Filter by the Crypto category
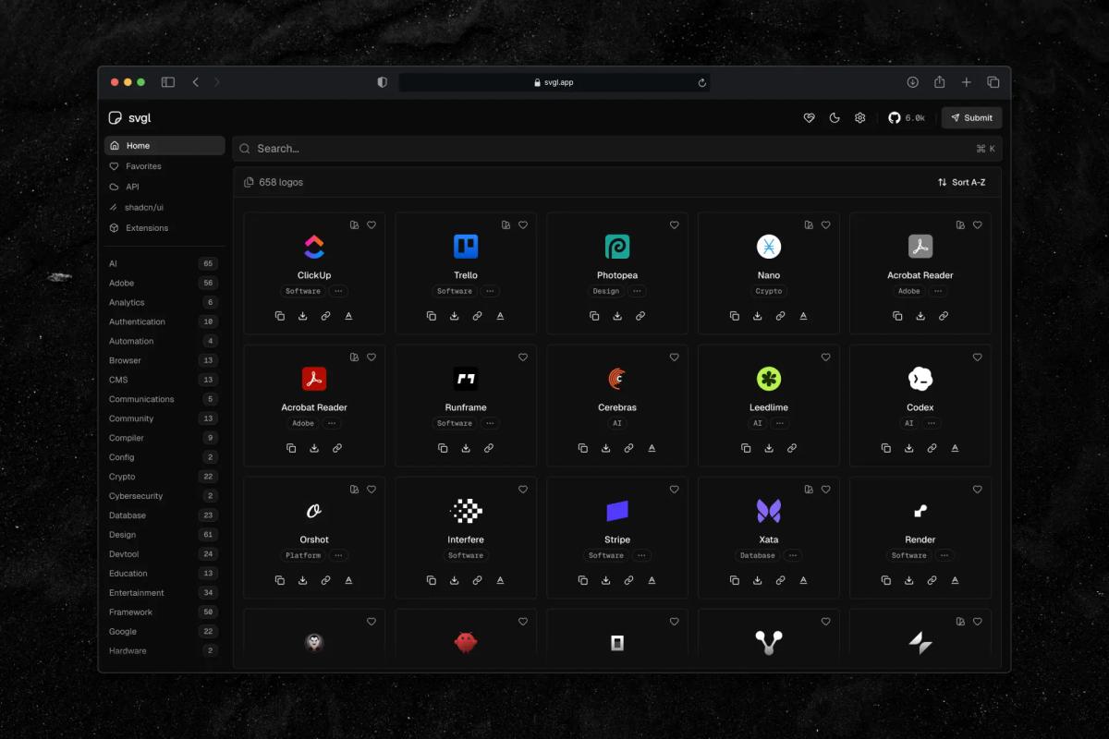 [x=163, y=477]
